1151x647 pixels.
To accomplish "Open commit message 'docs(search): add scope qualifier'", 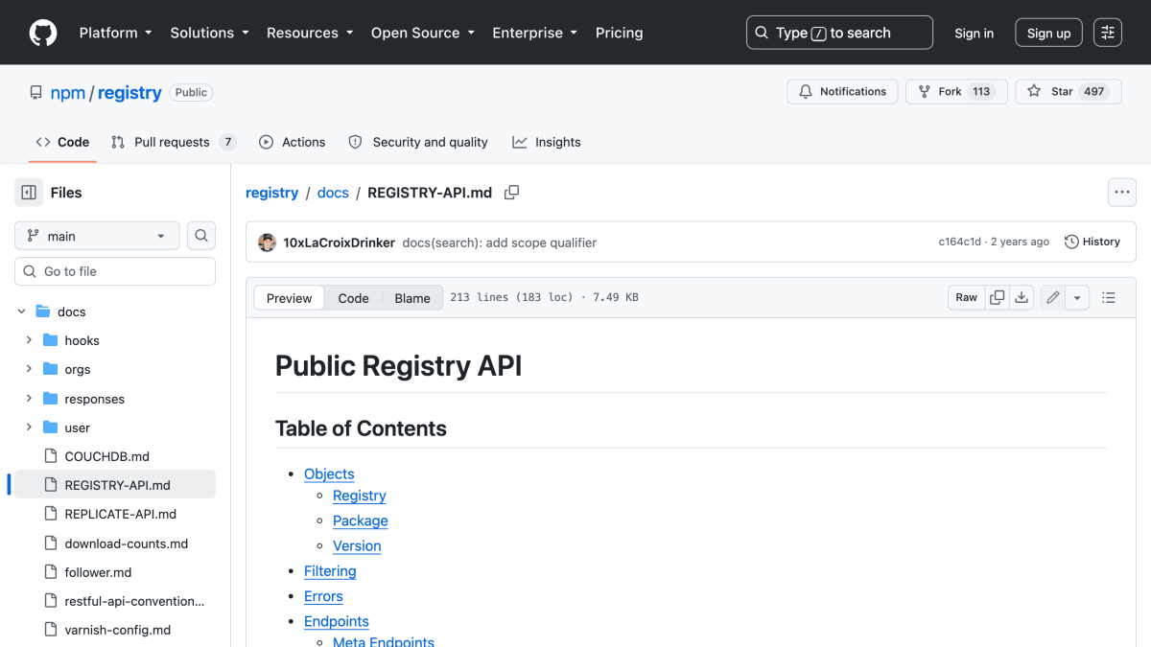I will [x=499, y=243].
